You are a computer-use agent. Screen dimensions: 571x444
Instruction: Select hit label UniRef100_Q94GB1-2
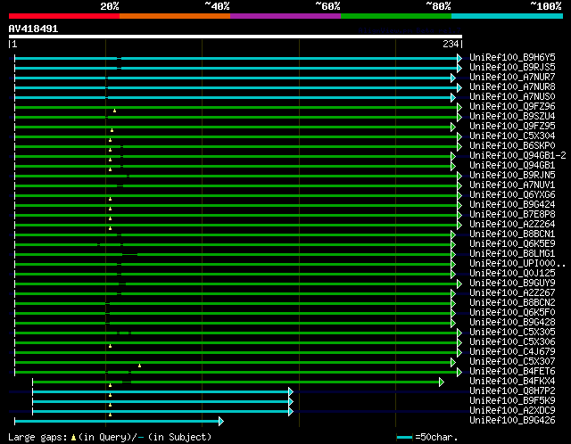(517, 156)
